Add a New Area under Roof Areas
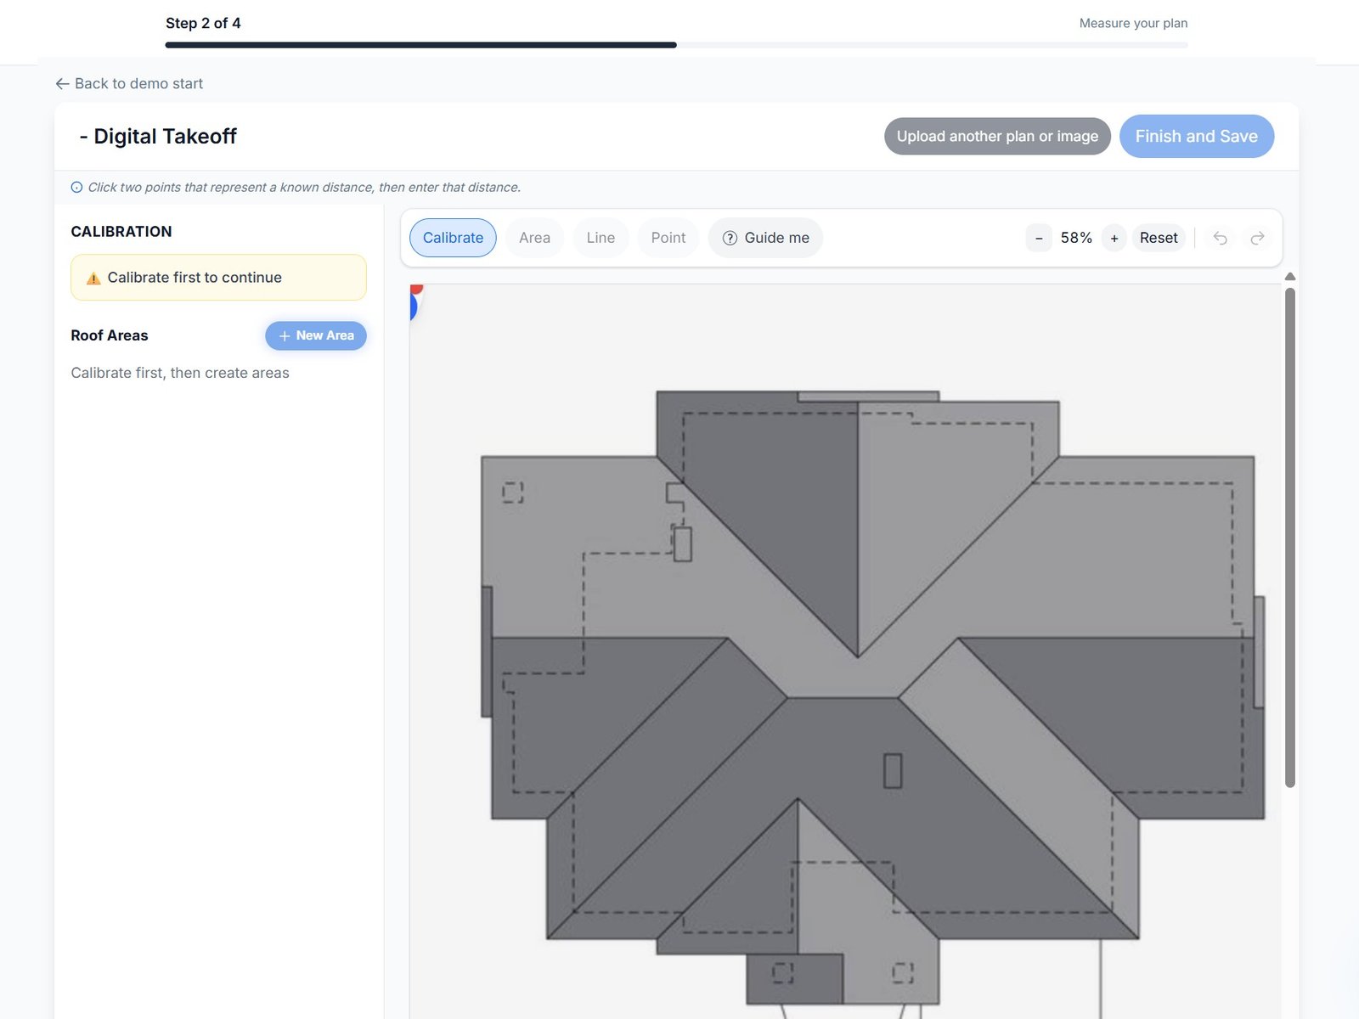Image resolution: width=1359 pixels, height=1019 pixels. point(316,335)
